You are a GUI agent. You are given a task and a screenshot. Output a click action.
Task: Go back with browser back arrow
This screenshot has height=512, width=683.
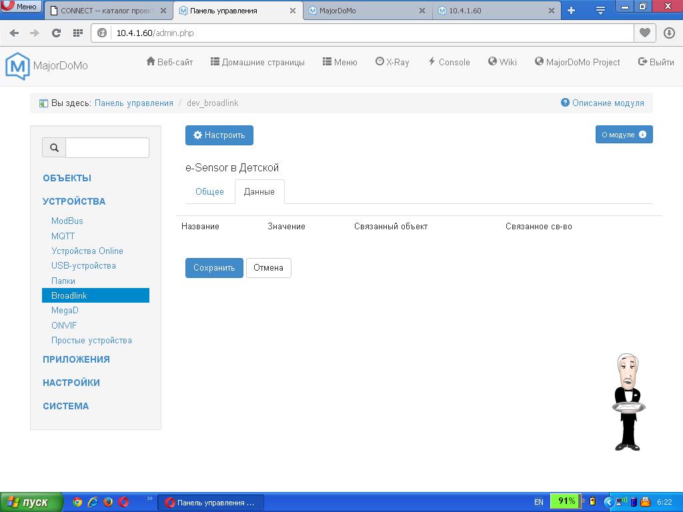pyautogui.click(x=14, y=33)
